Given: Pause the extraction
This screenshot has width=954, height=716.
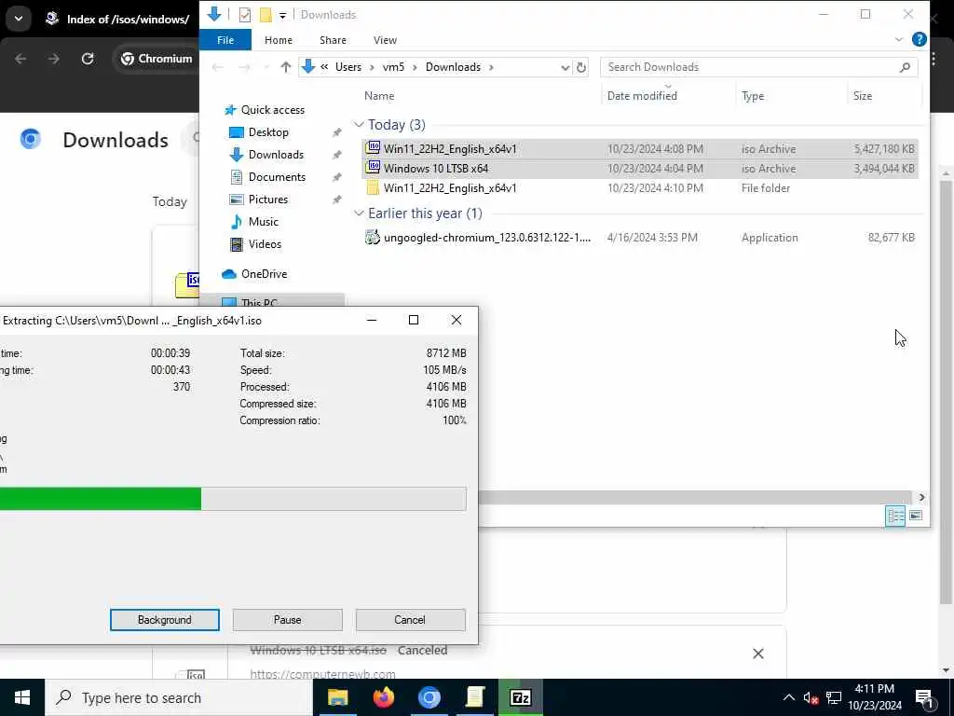Looking at the screenshot, I should coord(287,620).
